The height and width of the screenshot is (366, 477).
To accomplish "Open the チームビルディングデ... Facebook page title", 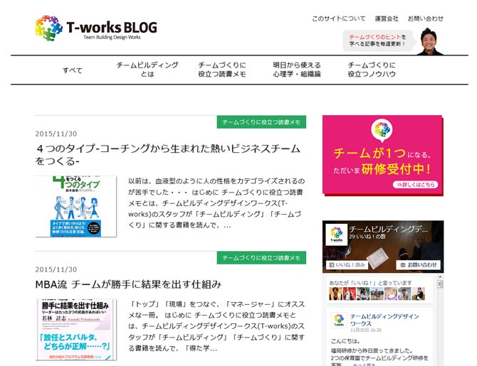I will pyautogui.click(x=389, y=230).
